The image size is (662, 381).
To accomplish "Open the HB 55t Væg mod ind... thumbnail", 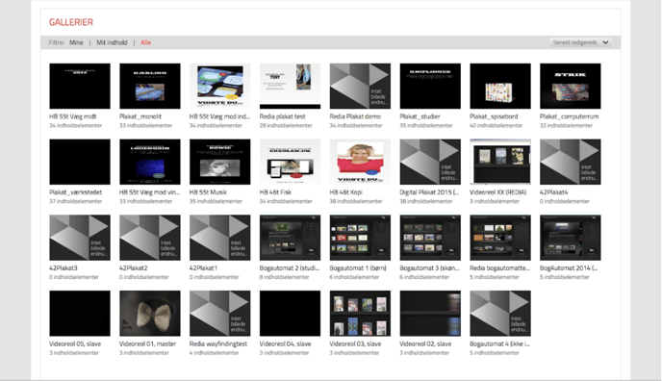I will pyautogui.click(x=220, y=86).
